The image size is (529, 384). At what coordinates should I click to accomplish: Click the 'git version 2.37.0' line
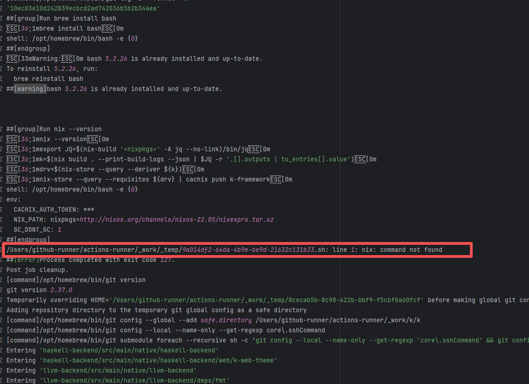39,290
